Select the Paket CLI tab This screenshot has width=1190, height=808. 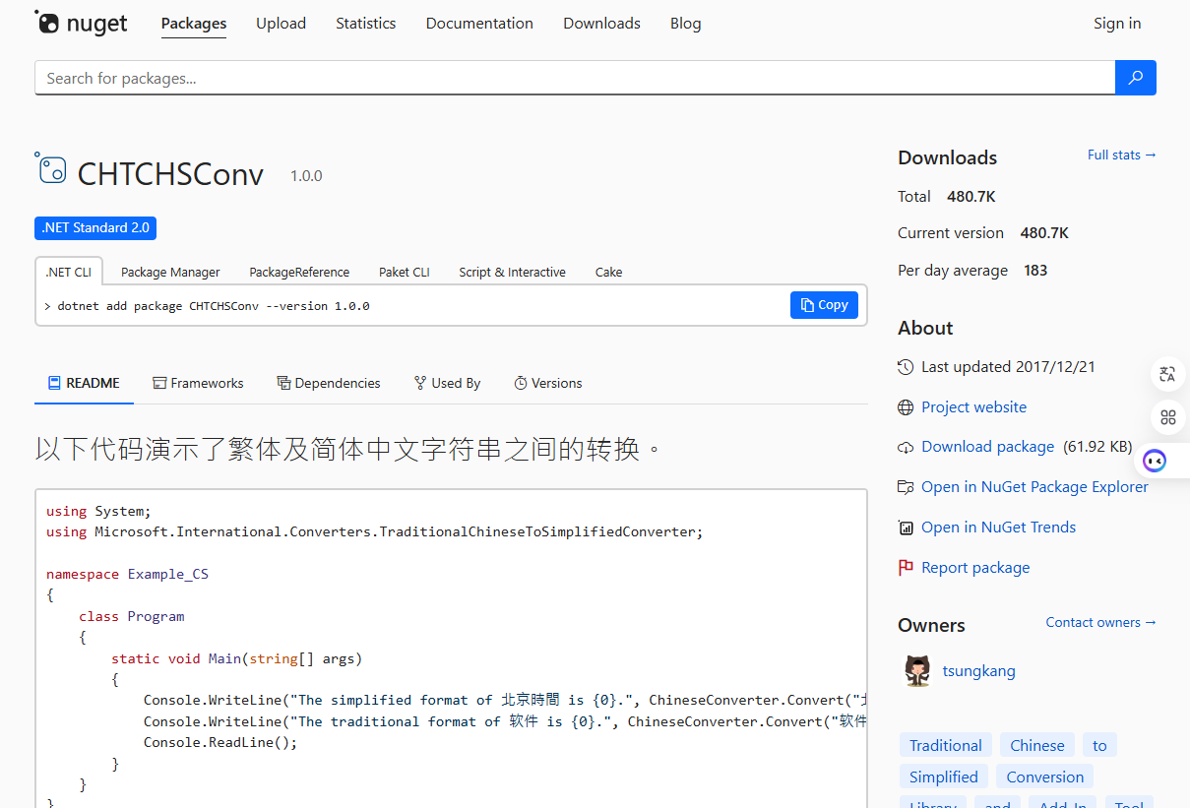point(405,272)
